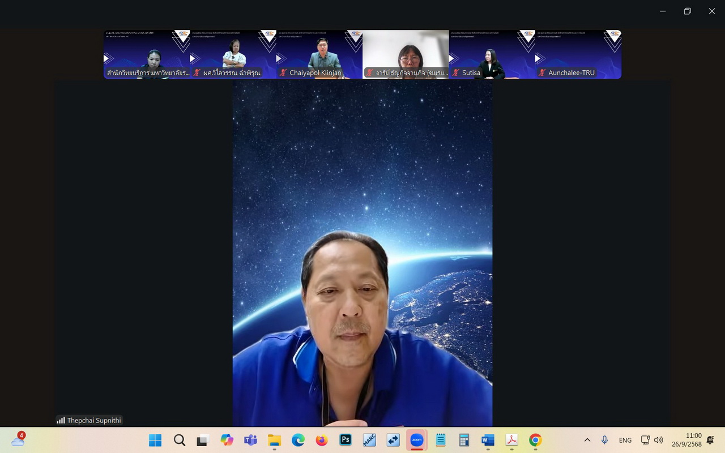Open Microsoft Copilot from taskbar
The height and width of the screenshot is (453, 725).
pyautogui.click(x=227, y=440)
